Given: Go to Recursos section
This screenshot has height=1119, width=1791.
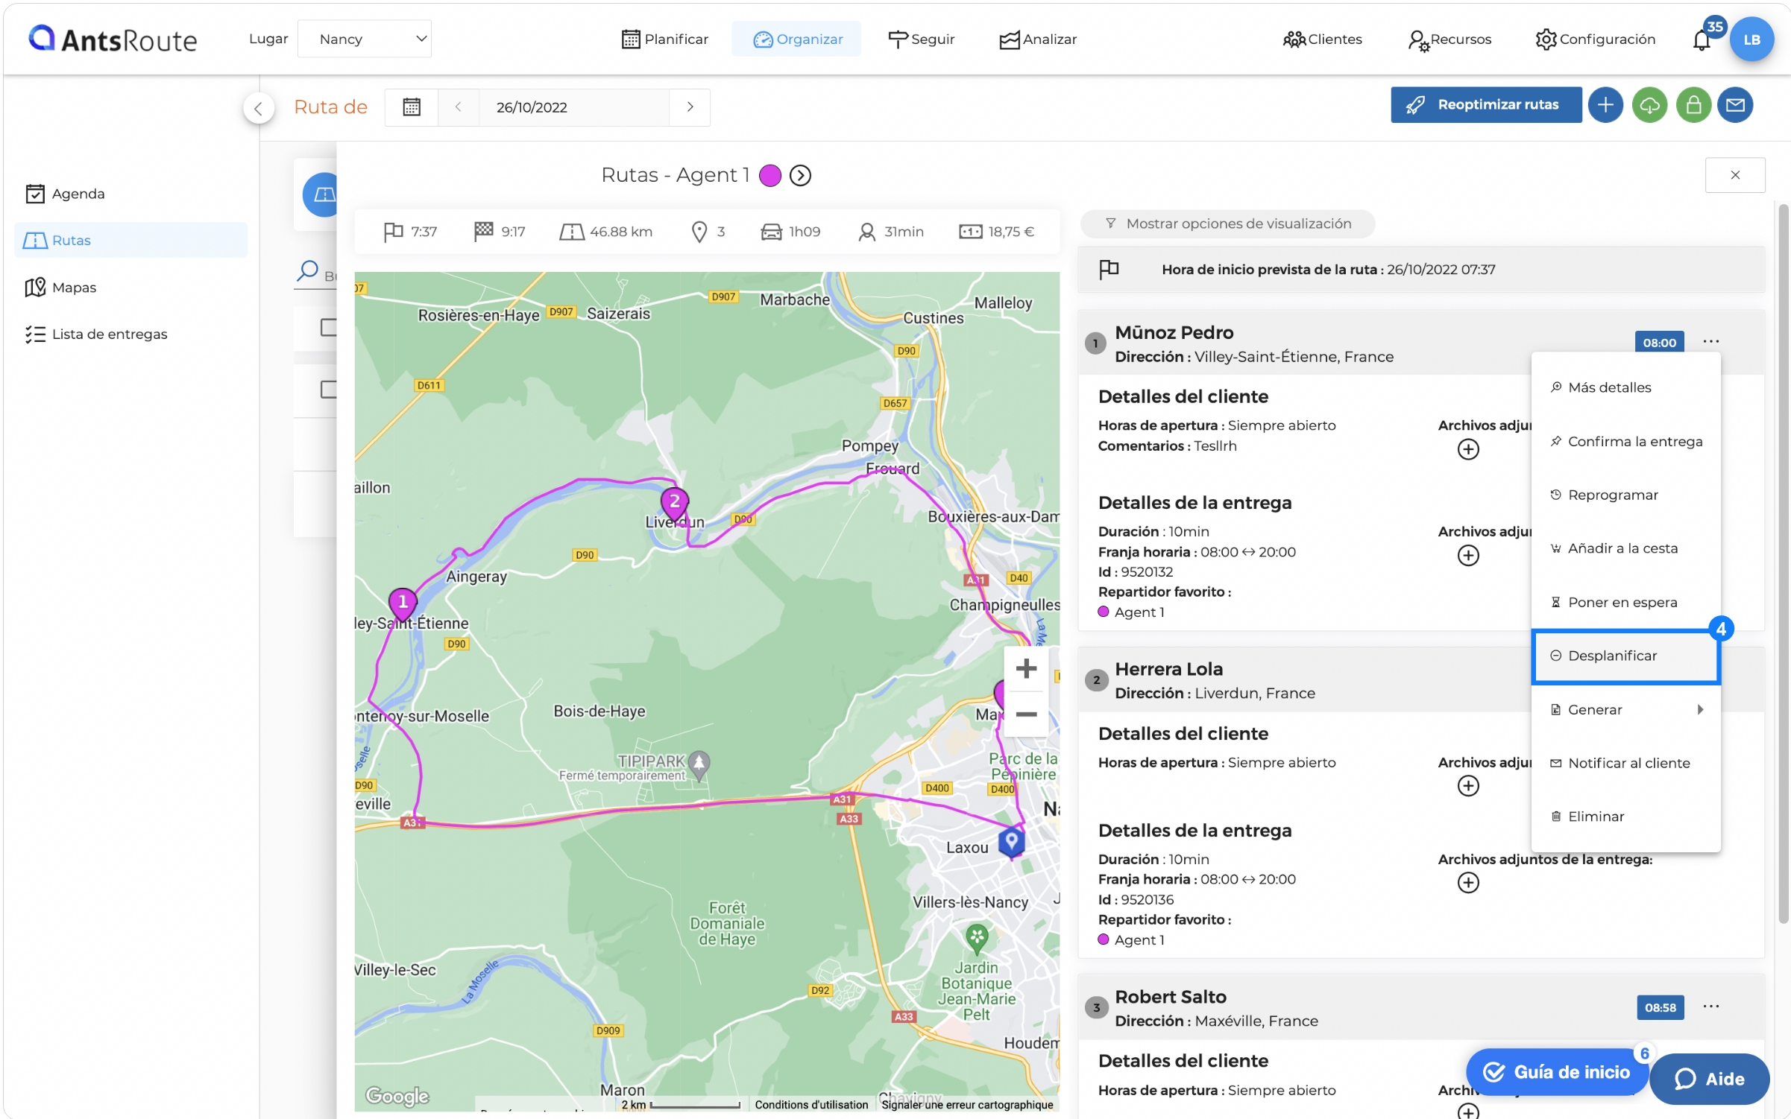Looking at the screenshot, I should (1449, 39).
